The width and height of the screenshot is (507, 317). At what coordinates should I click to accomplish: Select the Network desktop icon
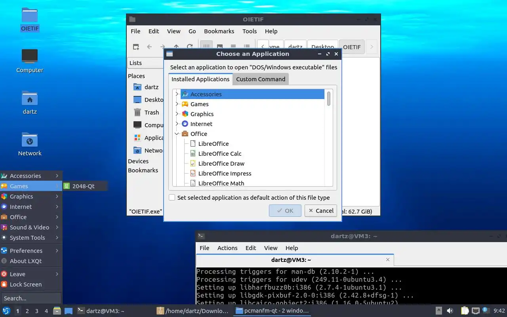click(x=30, y=144)
